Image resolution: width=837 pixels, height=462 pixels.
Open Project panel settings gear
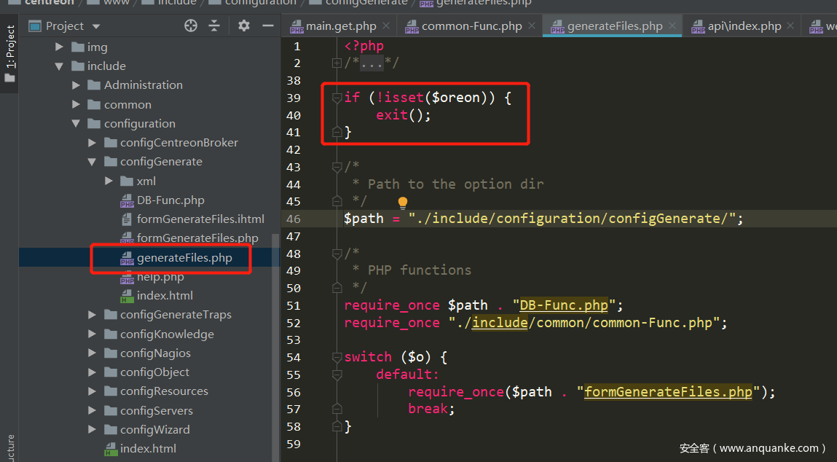(x=244, y=26)
